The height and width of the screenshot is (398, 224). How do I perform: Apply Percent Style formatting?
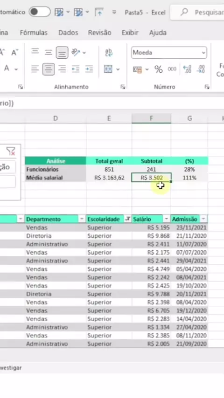[158, 69]
